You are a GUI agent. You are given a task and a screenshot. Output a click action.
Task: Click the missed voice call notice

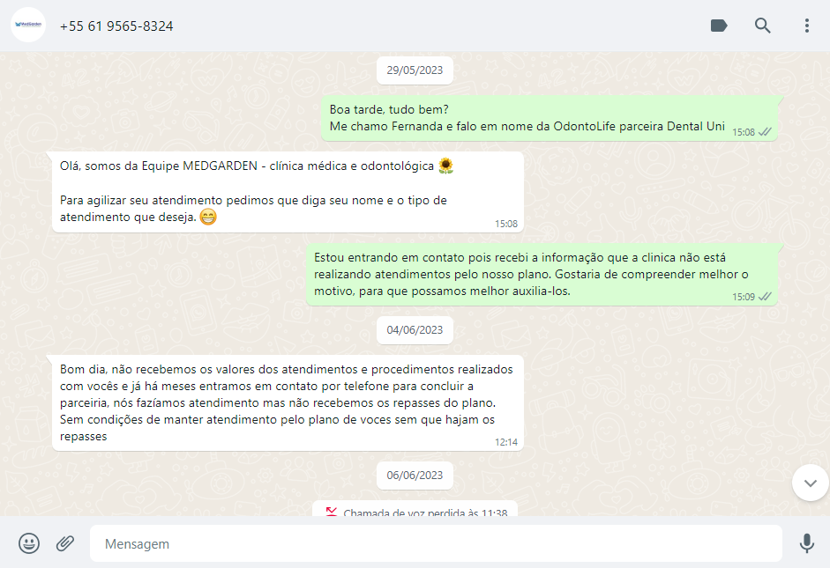click(x=415, y=509)
